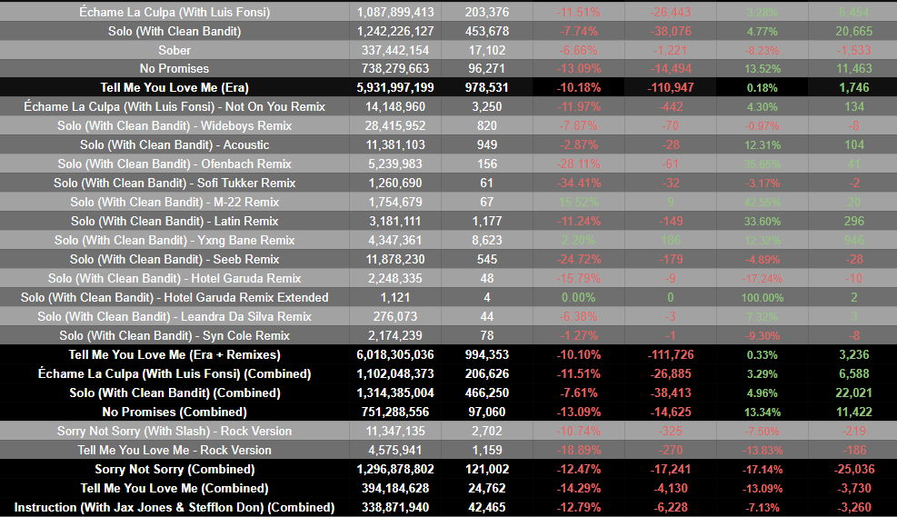Click the 994,353 daily streams cell
The height and width of the screenshot is (517, 897).
tap(487, 354)
